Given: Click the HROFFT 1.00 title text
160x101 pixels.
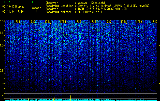Looking at the screenshot, I should [x=20, y=2].
